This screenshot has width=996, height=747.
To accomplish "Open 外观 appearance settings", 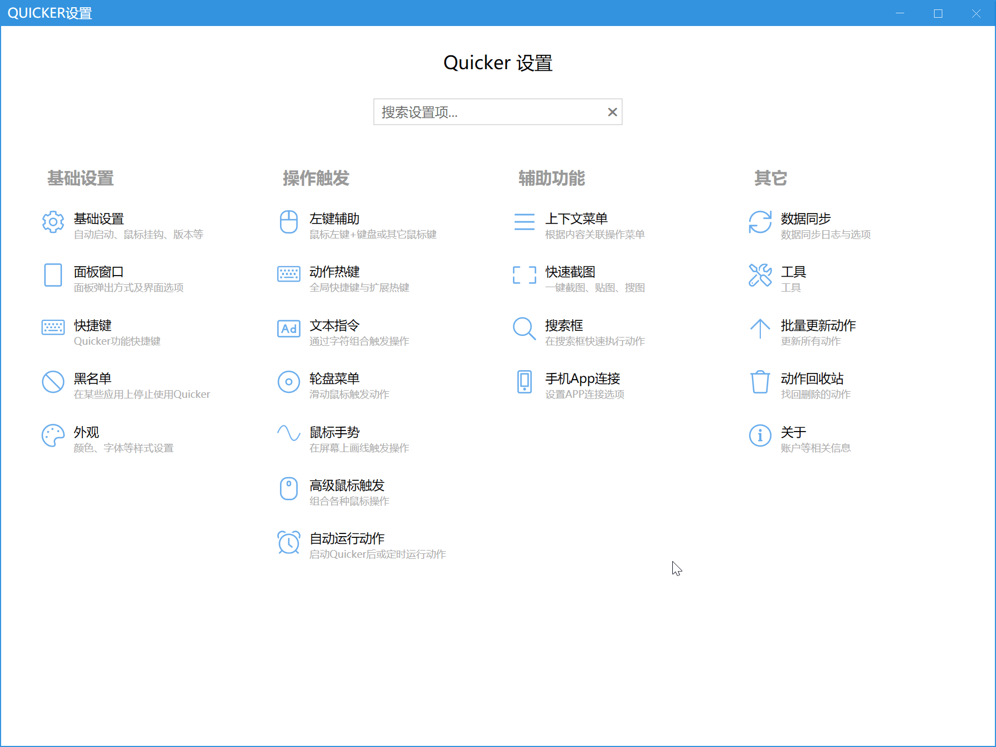I will pyautogui.click(x=108, y=439).
